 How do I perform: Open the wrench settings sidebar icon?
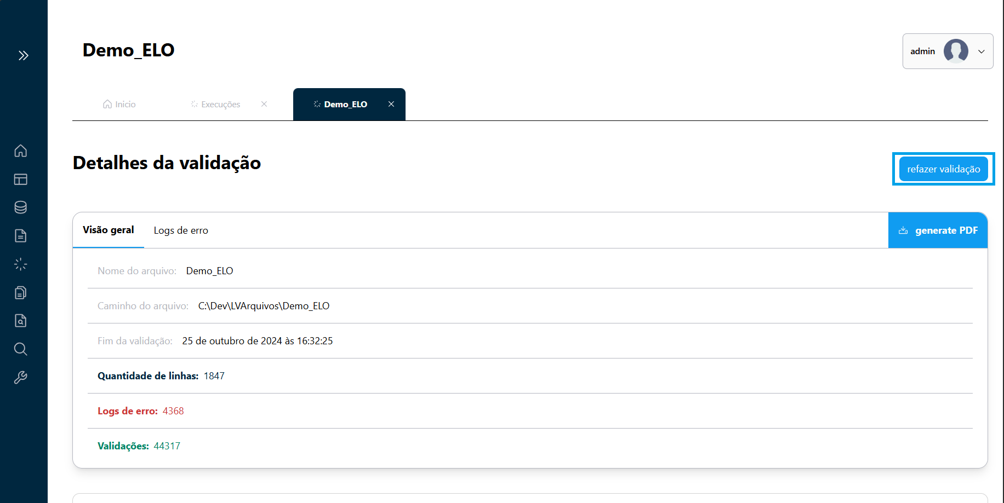[21, 378]
